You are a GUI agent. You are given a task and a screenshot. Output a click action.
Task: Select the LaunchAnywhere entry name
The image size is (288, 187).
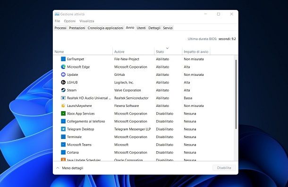coord(79,106)
